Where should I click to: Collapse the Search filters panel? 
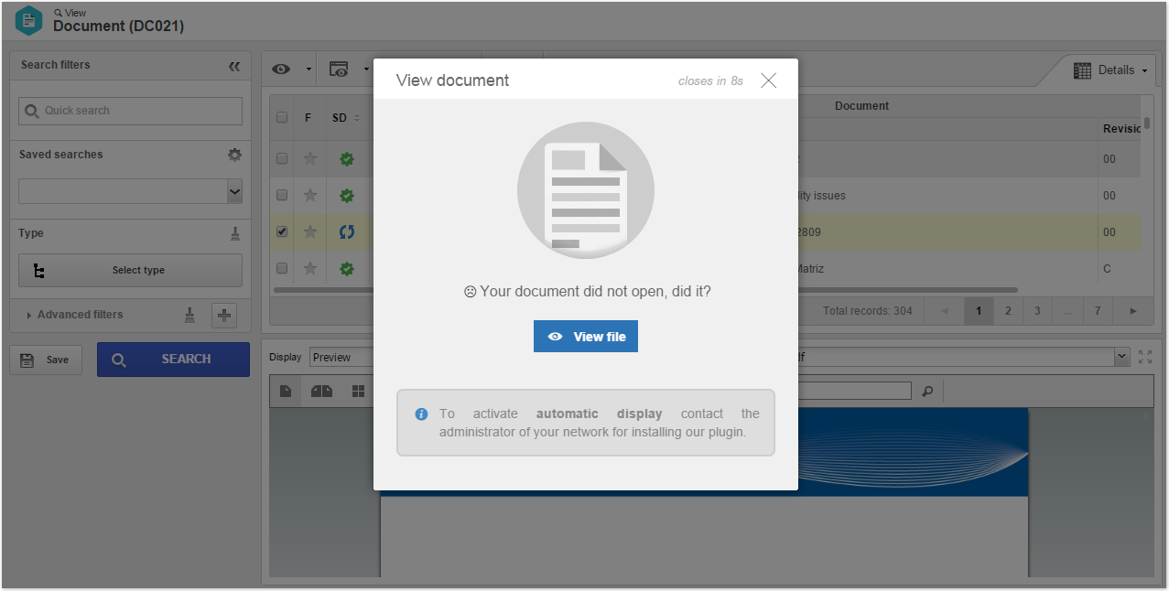(x=234, y=66)
